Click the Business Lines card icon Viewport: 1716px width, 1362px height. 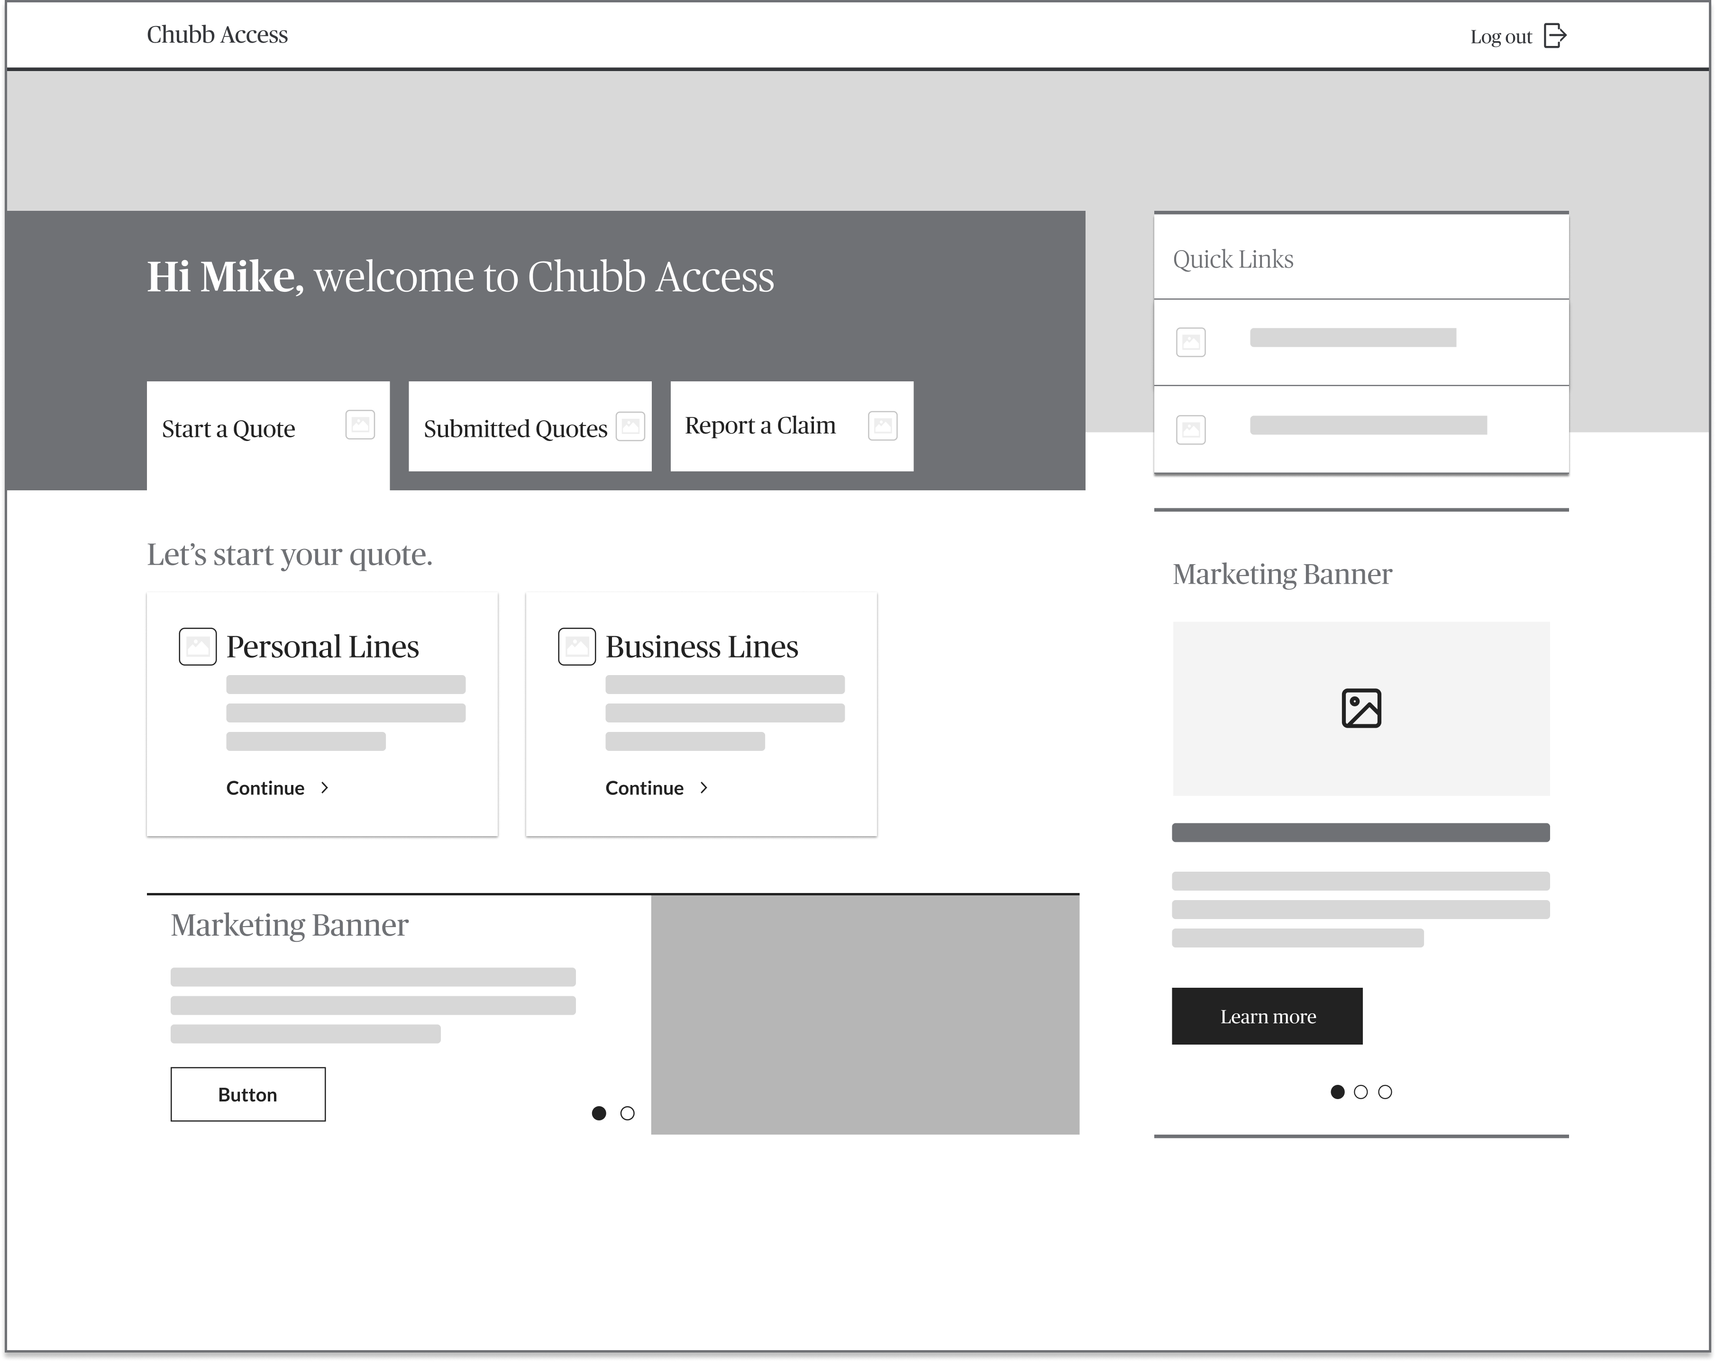[576, 646]
